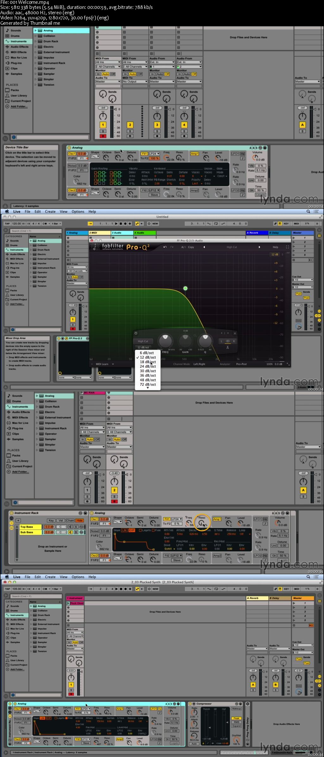Open the File menu in the Plucked Synth window
Screen dimensions: 324x757
[28, 577]
